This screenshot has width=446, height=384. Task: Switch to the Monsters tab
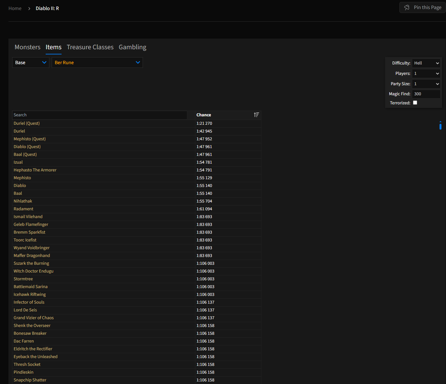tap(28, 47)
